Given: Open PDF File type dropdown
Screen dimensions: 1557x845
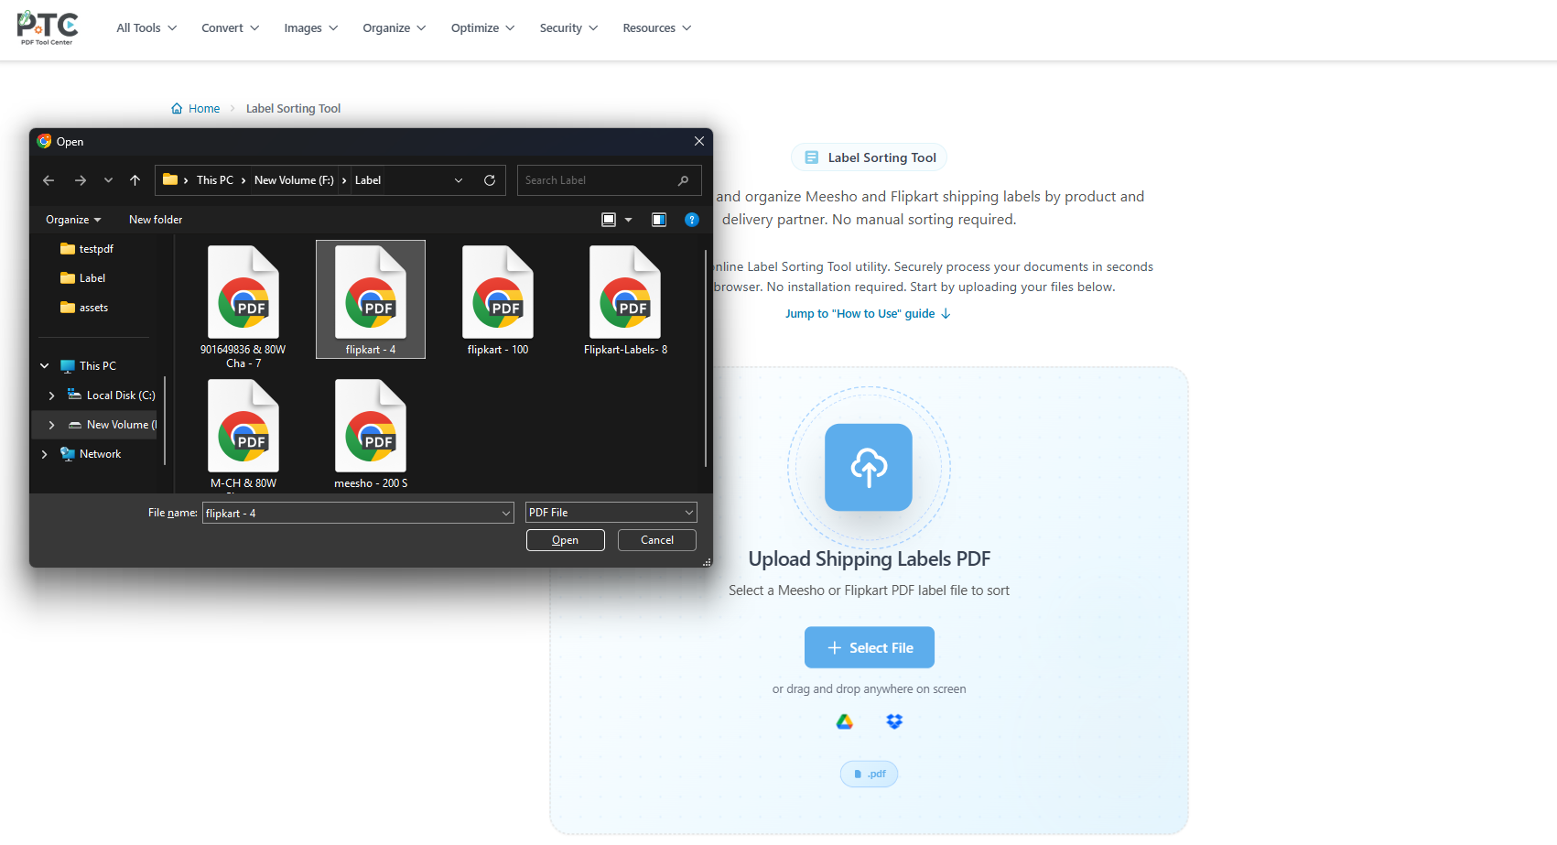Looking at the screenshot, I should [611, 513].
